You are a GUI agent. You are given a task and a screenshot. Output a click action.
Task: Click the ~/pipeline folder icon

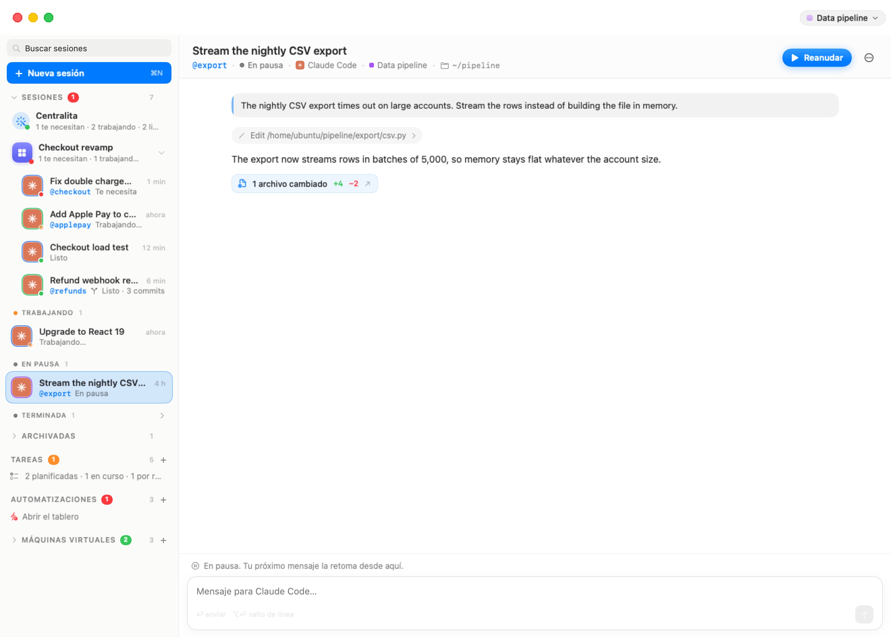click(x=444, y=65)
